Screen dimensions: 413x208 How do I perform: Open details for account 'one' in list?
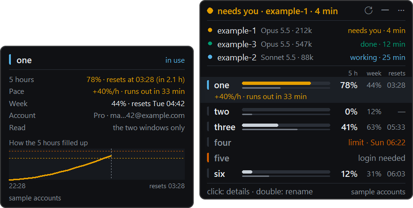click(x=306, y=90)
